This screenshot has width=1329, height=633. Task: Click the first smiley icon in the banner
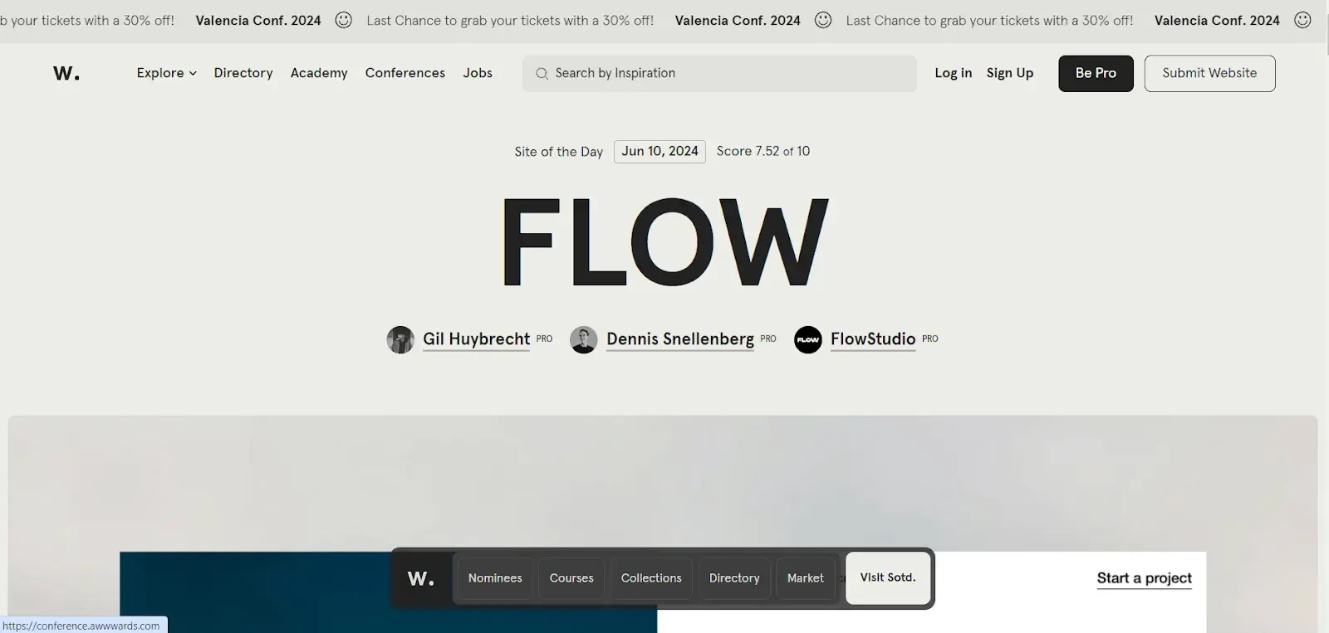point(343,20)
